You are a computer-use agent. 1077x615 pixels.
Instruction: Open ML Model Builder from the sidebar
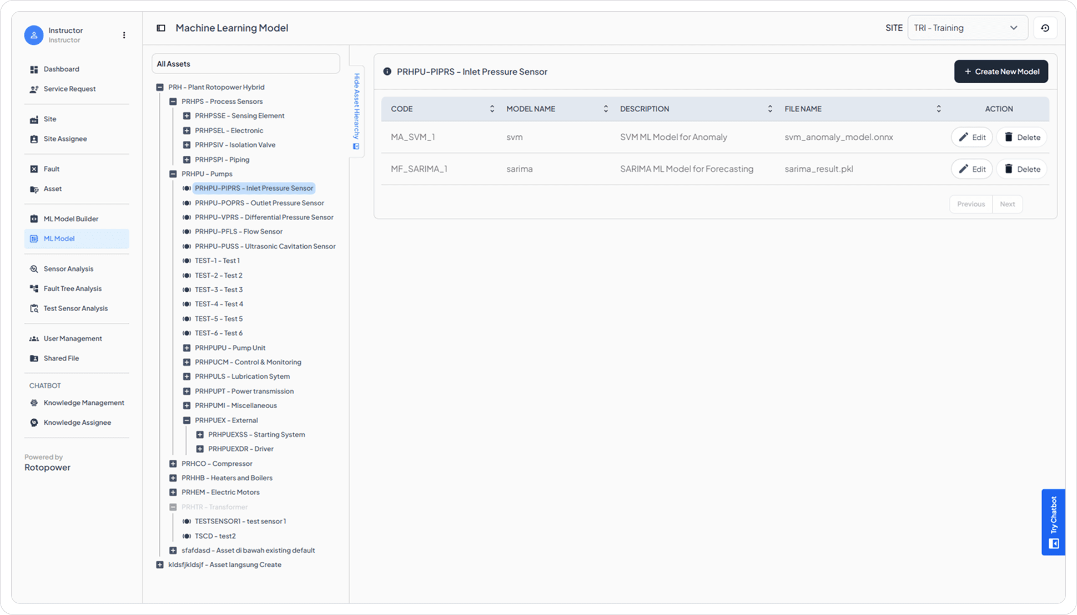point(71,218)
